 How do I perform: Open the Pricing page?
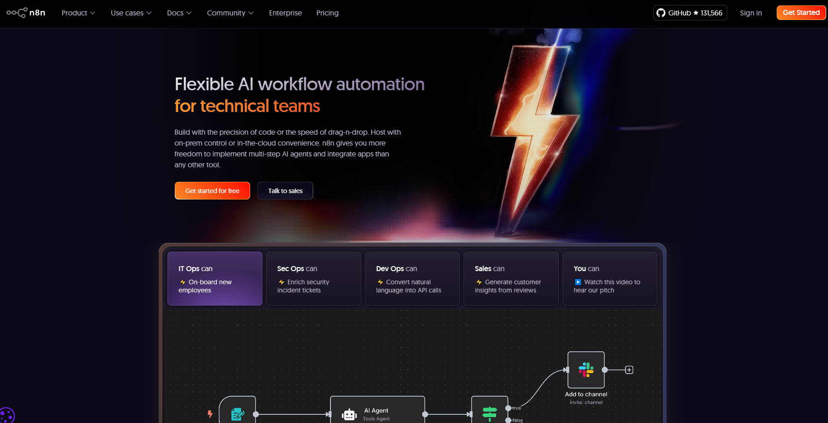point(327,13)
